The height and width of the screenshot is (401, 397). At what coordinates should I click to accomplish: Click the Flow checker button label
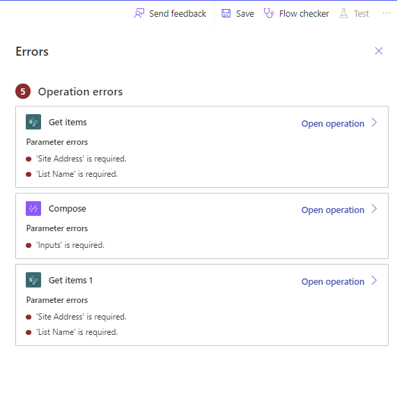click(x=304, y=13)
